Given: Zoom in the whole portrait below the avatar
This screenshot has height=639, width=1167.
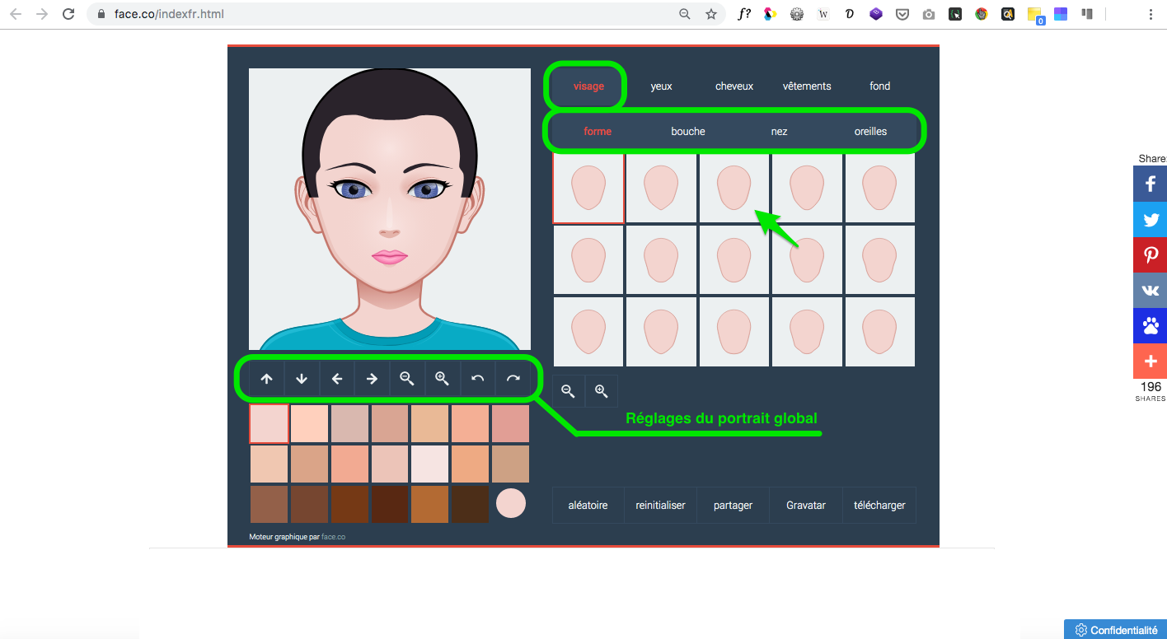Looking at the screenshot, I should [x=443, y=379].
